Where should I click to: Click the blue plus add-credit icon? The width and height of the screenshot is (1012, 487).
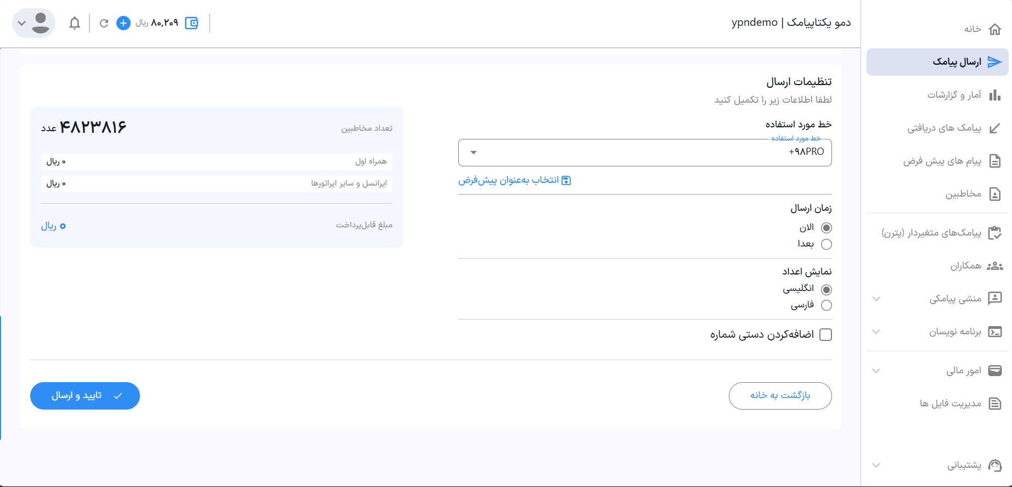[123, 23]
